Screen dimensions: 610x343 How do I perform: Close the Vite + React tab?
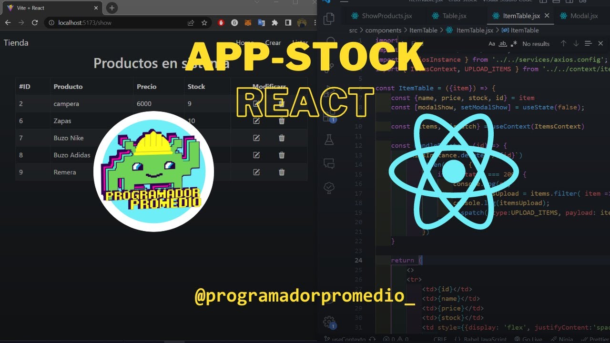click(x=95, y=8)
